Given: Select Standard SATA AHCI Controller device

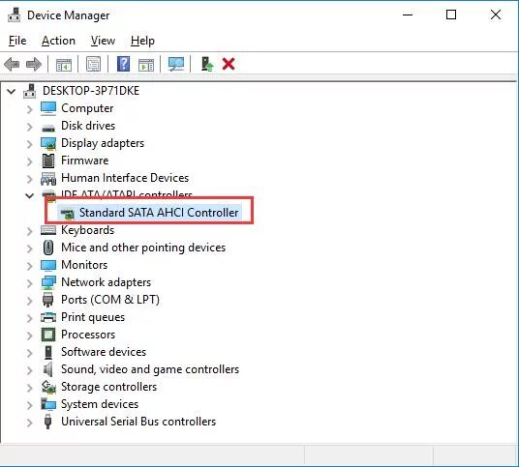Looking at the screenshot, I should [x=159, y=213].
